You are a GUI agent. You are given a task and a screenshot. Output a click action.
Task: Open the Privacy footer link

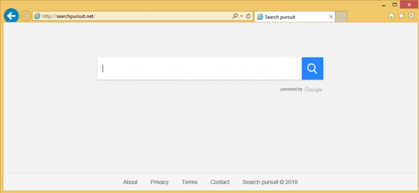[160, 182]
